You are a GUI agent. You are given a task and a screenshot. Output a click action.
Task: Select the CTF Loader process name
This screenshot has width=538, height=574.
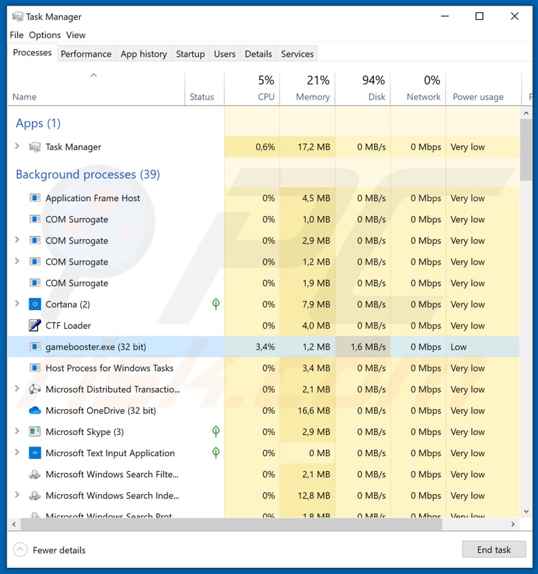68,325
